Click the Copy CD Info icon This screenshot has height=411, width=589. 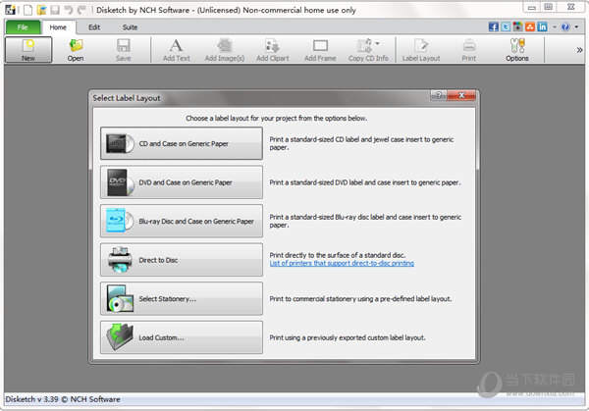(364, 46)
